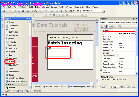Click the BackColor color swatch

click(120, 39)
